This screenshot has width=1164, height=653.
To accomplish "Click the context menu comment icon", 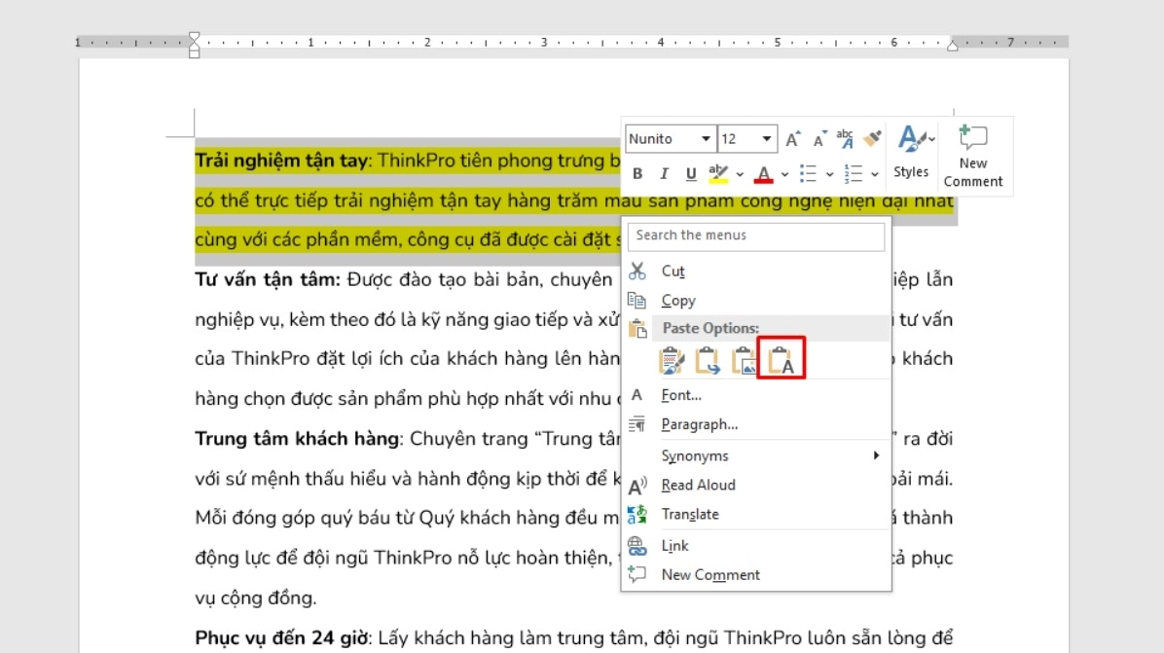I will (637, 573).
